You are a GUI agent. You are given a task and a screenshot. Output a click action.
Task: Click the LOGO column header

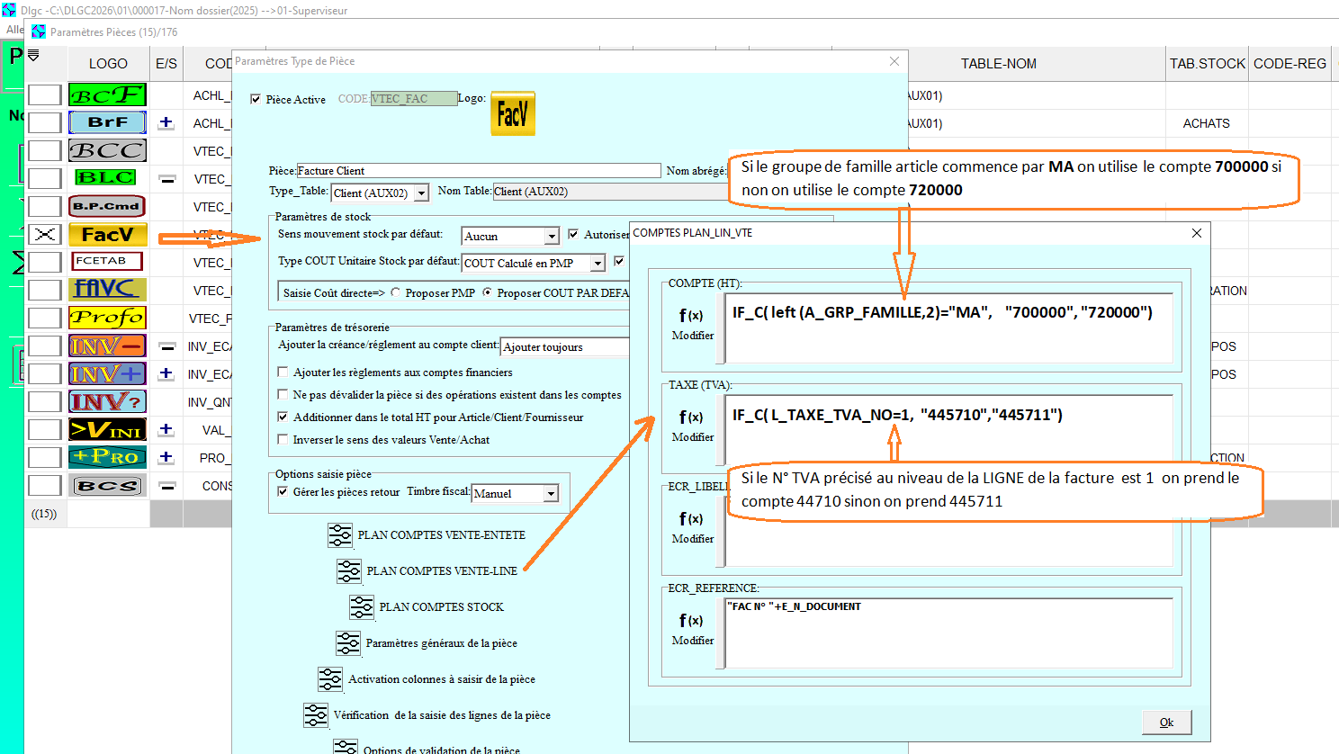(108, 64)
